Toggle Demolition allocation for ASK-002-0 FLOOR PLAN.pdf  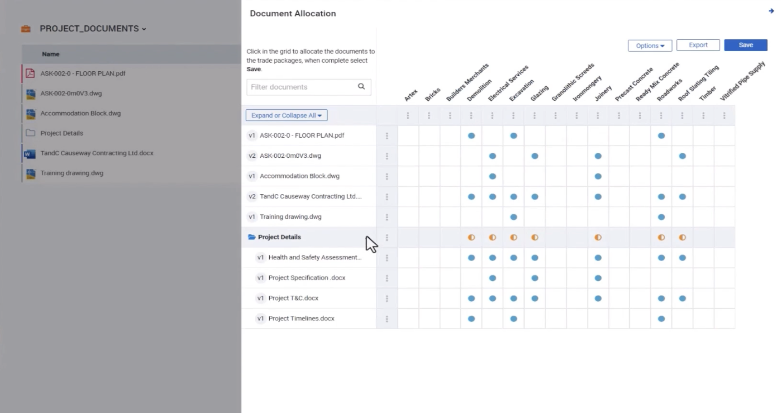[x=471, y=136]
